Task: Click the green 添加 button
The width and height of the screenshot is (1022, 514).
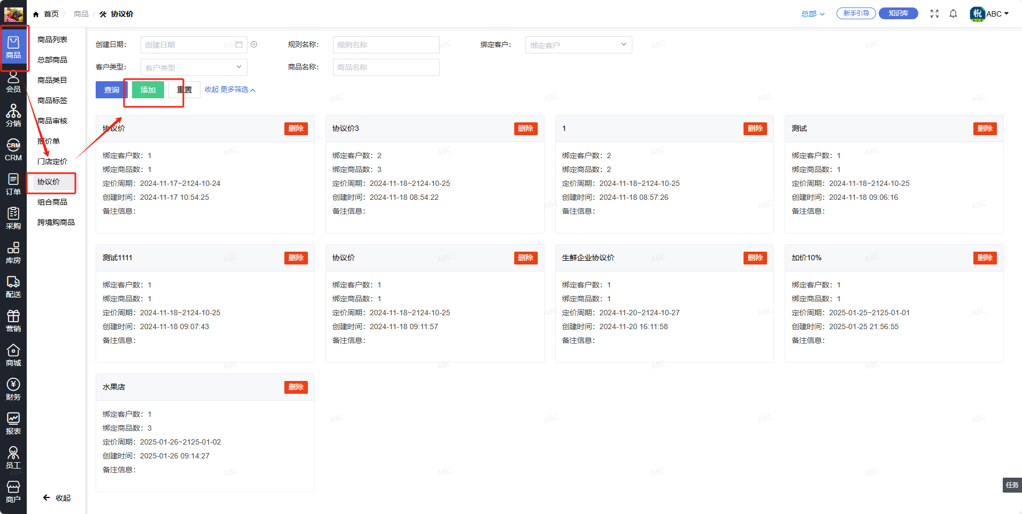Action: click(x=148, y=90)
